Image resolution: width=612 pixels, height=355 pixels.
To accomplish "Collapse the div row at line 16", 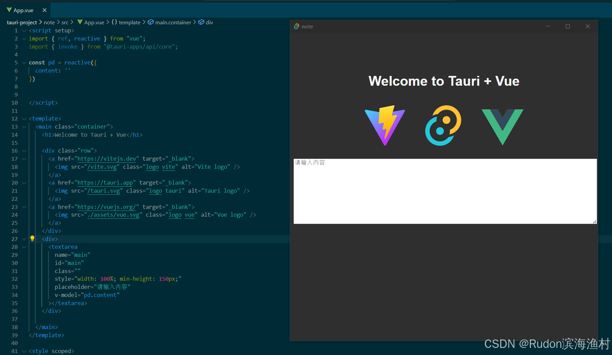I will pyautogui.click(x=24, y=151).
